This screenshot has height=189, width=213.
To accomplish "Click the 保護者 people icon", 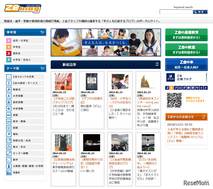I will (9, 172).
